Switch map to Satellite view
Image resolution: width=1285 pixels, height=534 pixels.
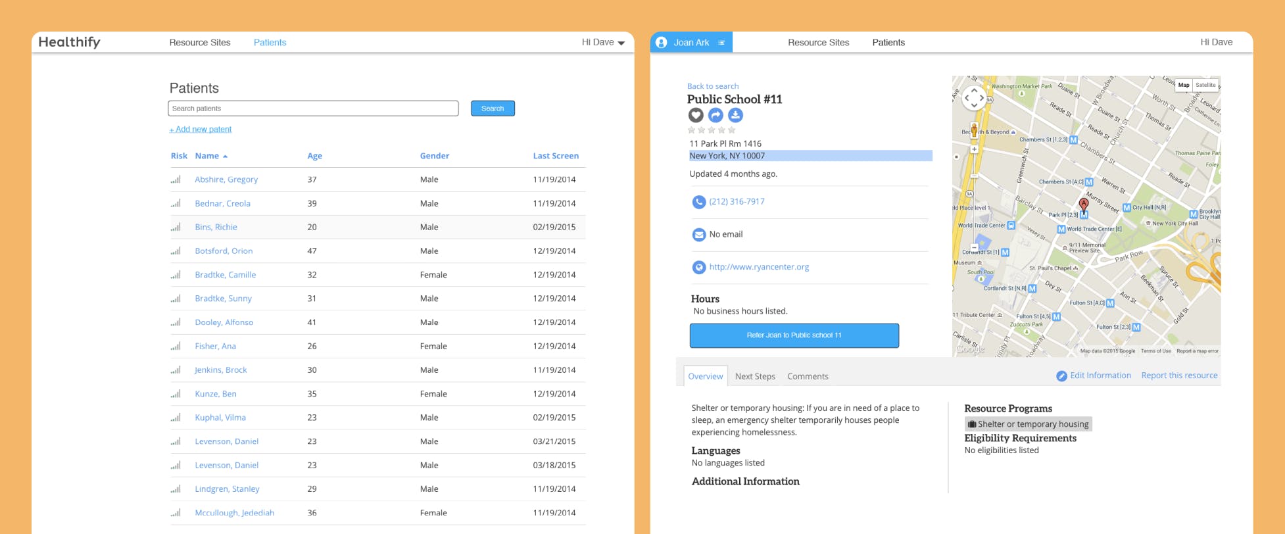point(1205,85)
